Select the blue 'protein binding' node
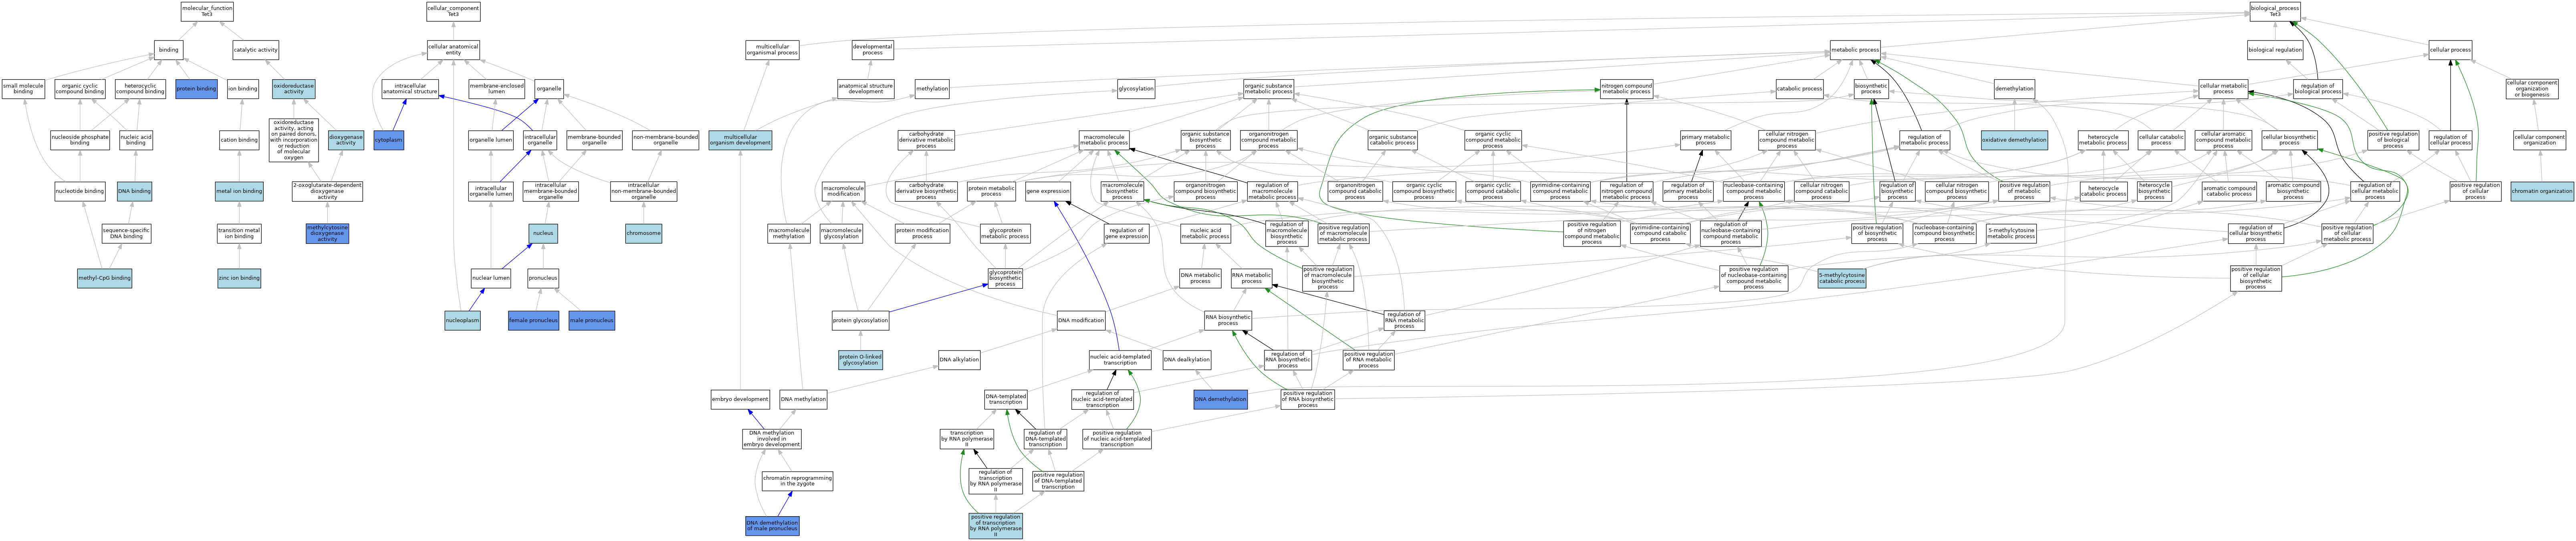Screen dimensions: 2576x541 click(196, 89)
